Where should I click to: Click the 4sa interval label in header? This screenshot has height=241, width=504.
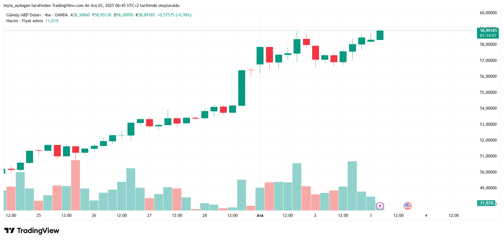[48, 15]
